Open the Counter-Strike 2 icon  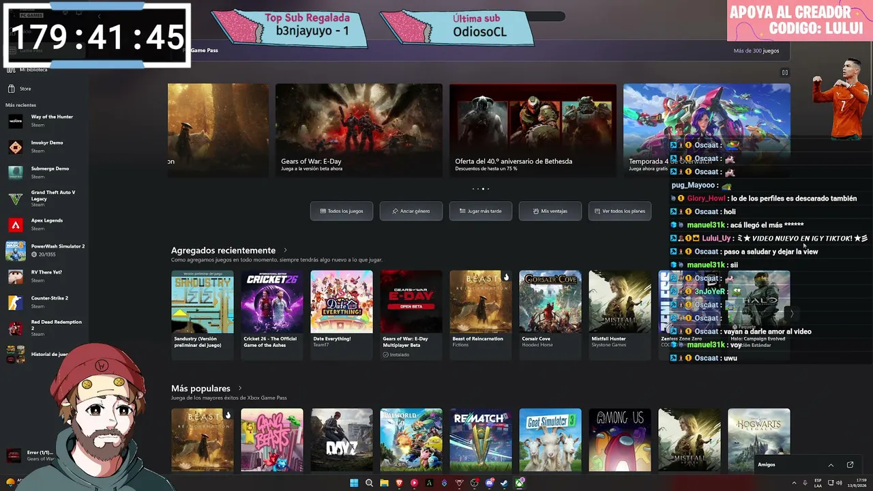click(x=15, y=302)
